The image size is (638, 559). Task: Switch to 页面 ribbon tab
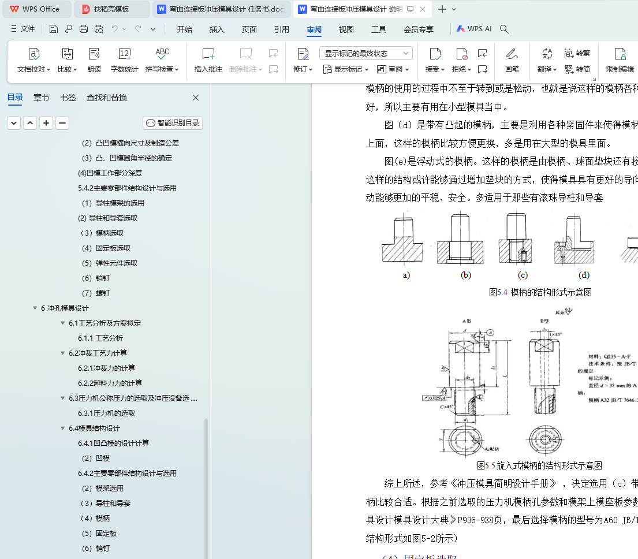249,29
